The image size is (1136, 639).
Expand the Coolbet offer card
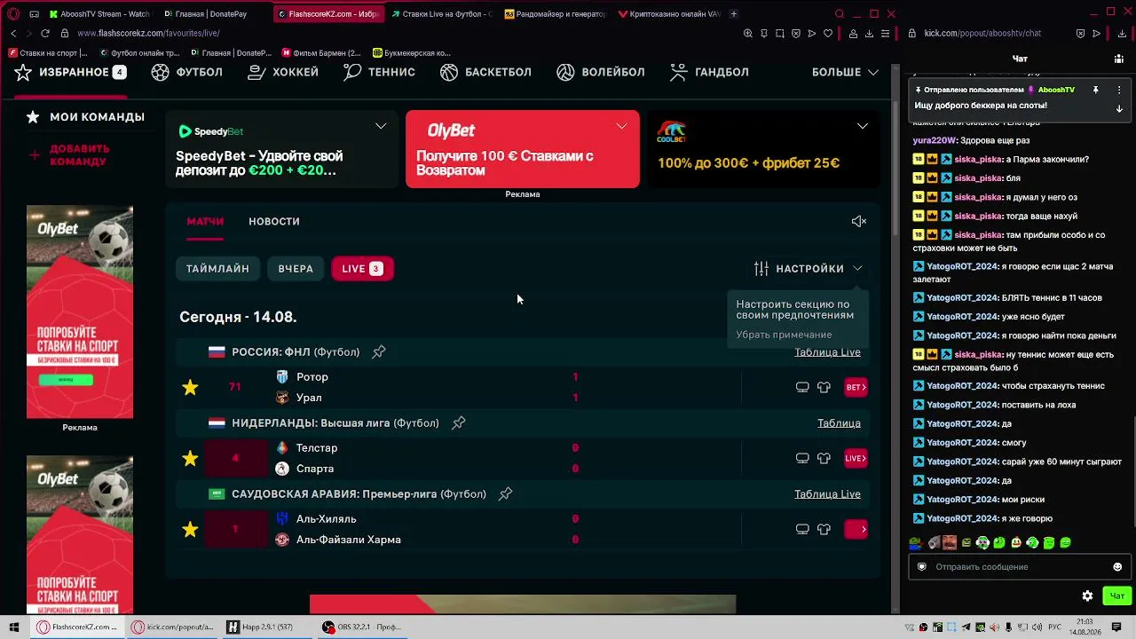pyautogui.click(x=862, y=126)
